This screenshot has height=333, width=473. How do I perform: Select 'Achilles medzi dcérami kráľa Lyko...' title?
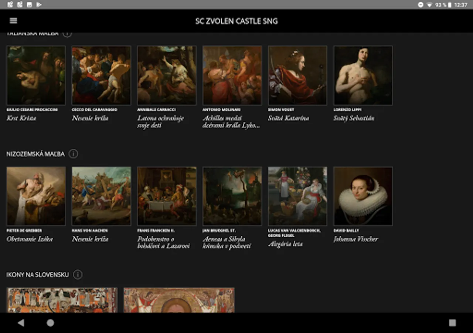231,122
